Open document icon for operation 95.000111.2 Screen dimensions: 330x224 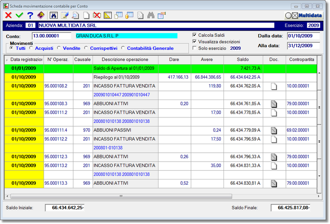pos(274,113)
